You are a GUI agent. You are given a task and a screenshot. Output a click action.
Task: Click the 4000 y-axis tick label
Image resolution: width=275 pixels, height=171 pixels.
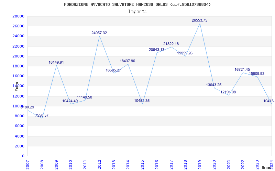pyautogui.click(x=20, y=136)
